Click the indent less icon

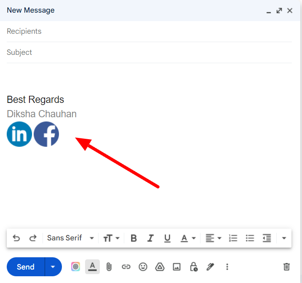(267, 238)
